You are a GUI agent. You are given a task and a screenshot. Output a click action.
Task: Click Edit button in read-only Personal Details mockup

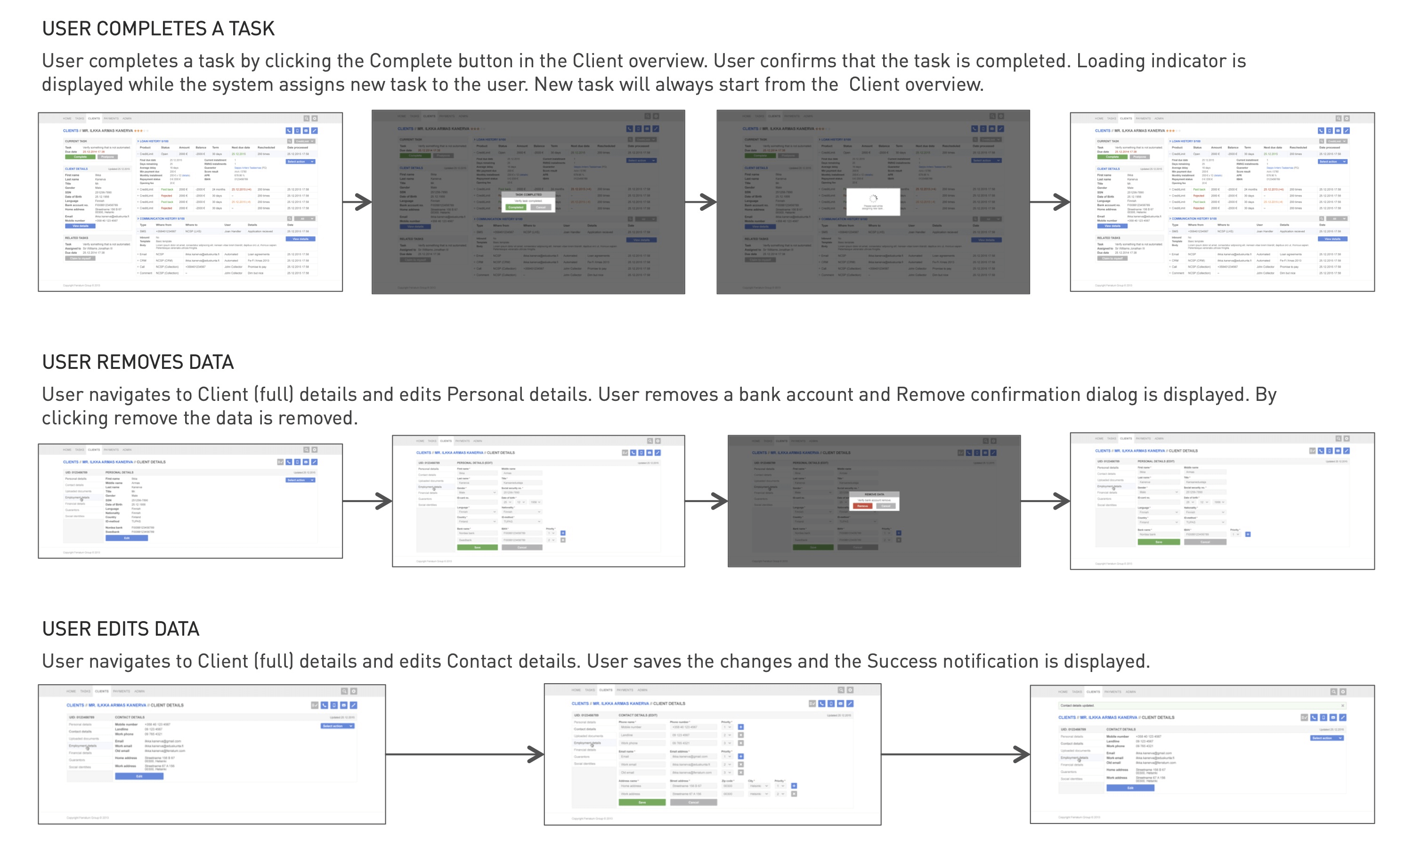[127, 538]
